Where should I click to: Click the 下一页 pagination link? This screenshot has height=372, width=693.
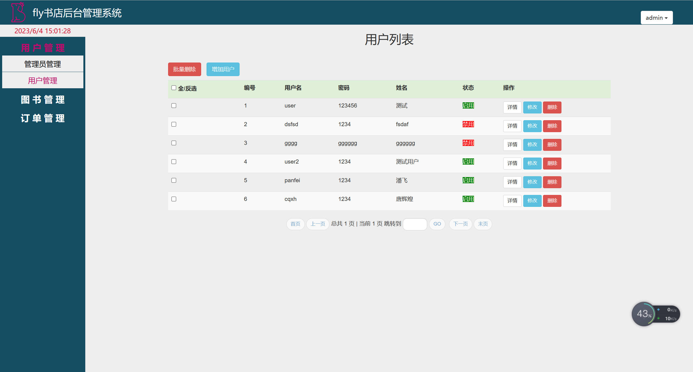[x=460, y=224]
